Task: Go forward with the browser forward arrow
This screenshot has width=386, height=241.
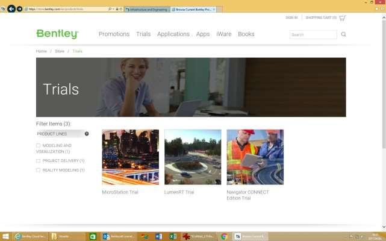Action: (19, 9)
